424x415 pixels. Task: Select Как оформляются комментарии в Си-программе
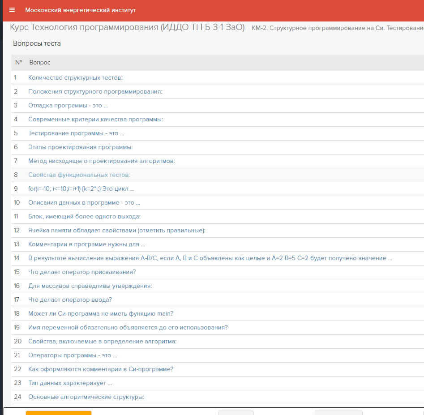point(101,369)
